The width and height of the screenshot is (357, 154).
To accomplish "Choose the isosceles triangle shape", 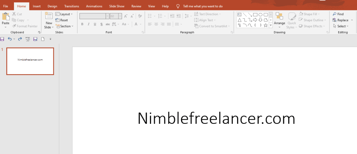I will [240, 20].
